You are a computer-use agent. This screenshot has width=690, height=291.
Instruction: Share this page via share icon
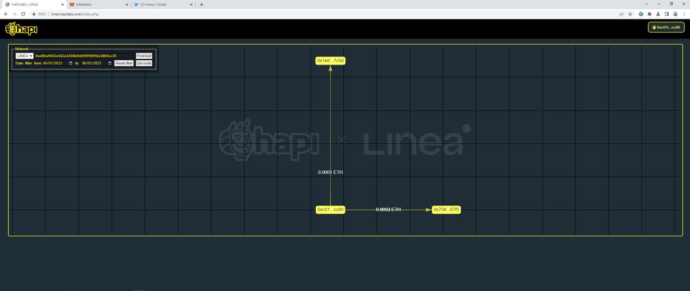click(x=621, y=14)
